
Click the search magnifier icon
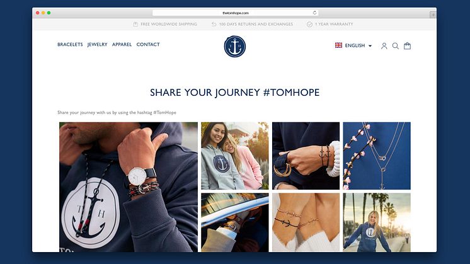(x=396, y=46)
